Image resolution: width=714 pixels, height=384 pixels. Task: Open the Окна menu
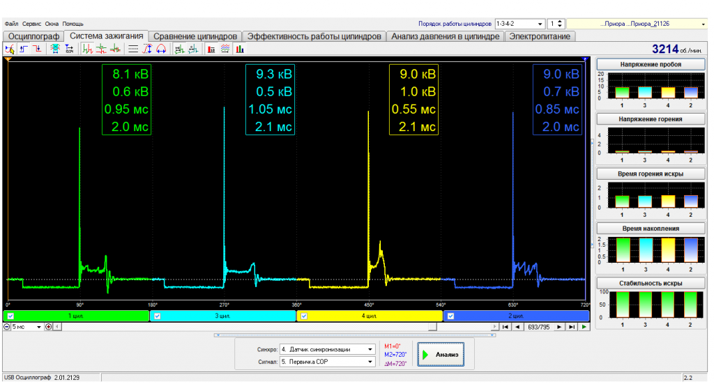[52, 24]
